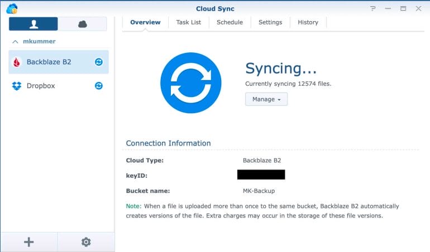
Task: Collapse the mkummer user section
Action: click(16, 42)
